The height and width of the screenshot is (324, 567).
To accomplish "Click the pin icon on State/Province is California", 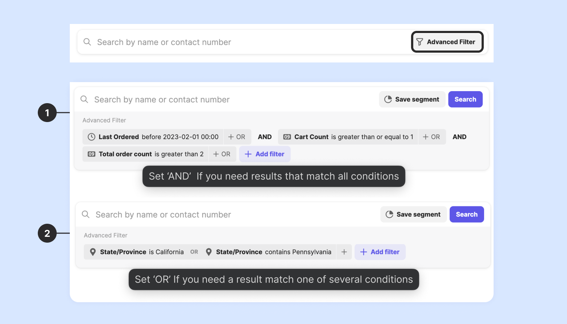I will pos(93,252).
